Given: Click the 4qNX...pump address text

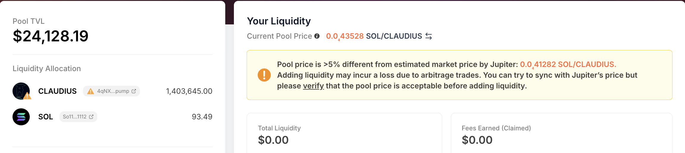Looking at the screenshot, I should [113, 91].
